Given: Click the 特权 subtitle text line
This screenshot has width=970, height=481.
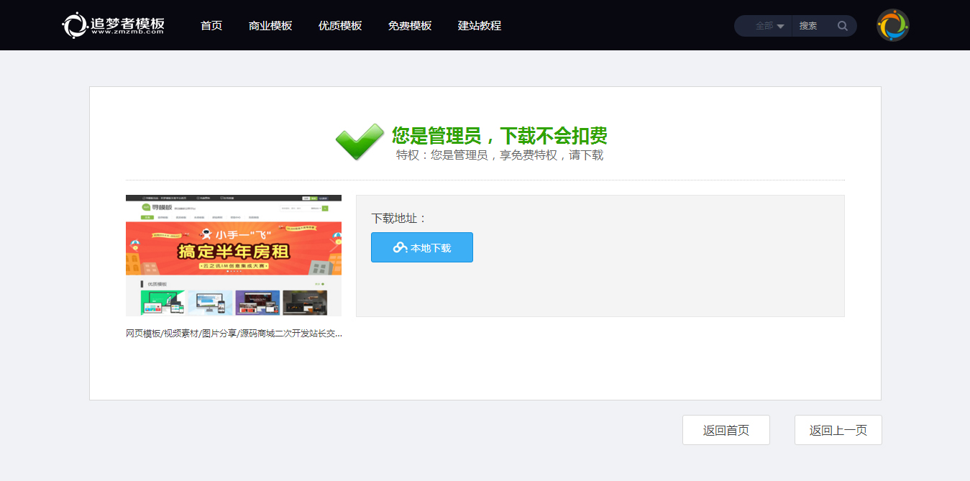Looking at the screenshot, I should [x=499, y=155].
